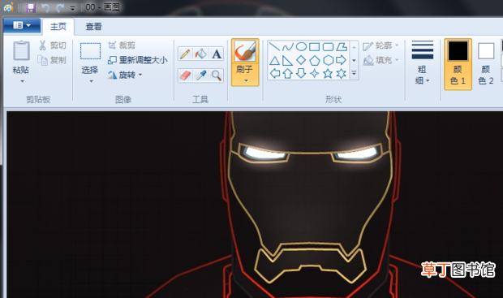Choose the Six-point star shape
Screen dimensions: 503x298
point(342,74)
